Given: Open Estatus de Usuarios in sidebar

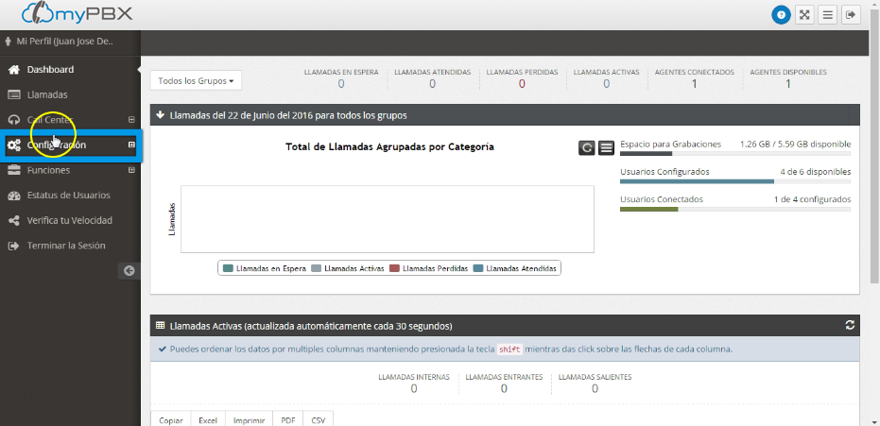Looking at the screenshot, I should [68, 196].
